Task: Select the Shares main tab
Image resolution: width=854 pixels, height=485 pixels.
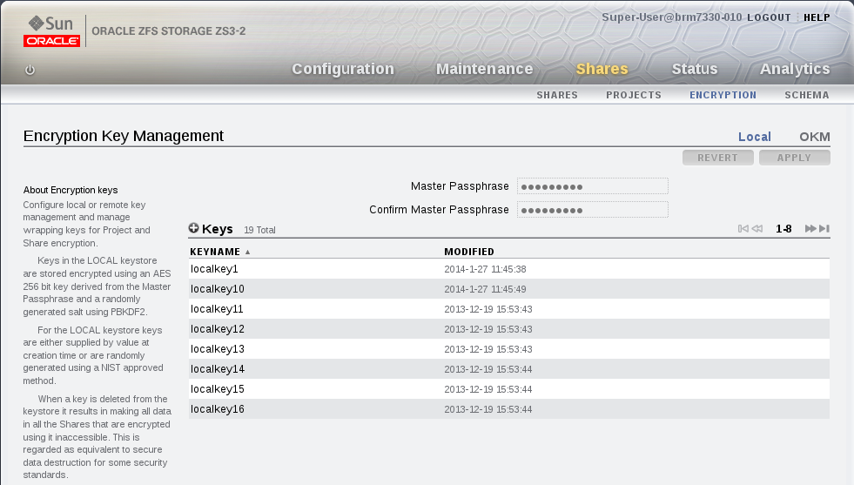Action: point(602,69)
